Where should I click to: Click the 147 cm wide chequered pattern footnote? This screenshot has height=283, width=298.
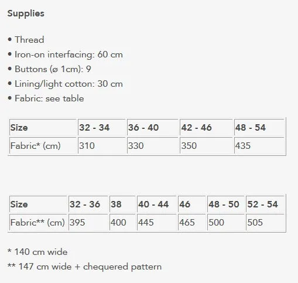84,267
